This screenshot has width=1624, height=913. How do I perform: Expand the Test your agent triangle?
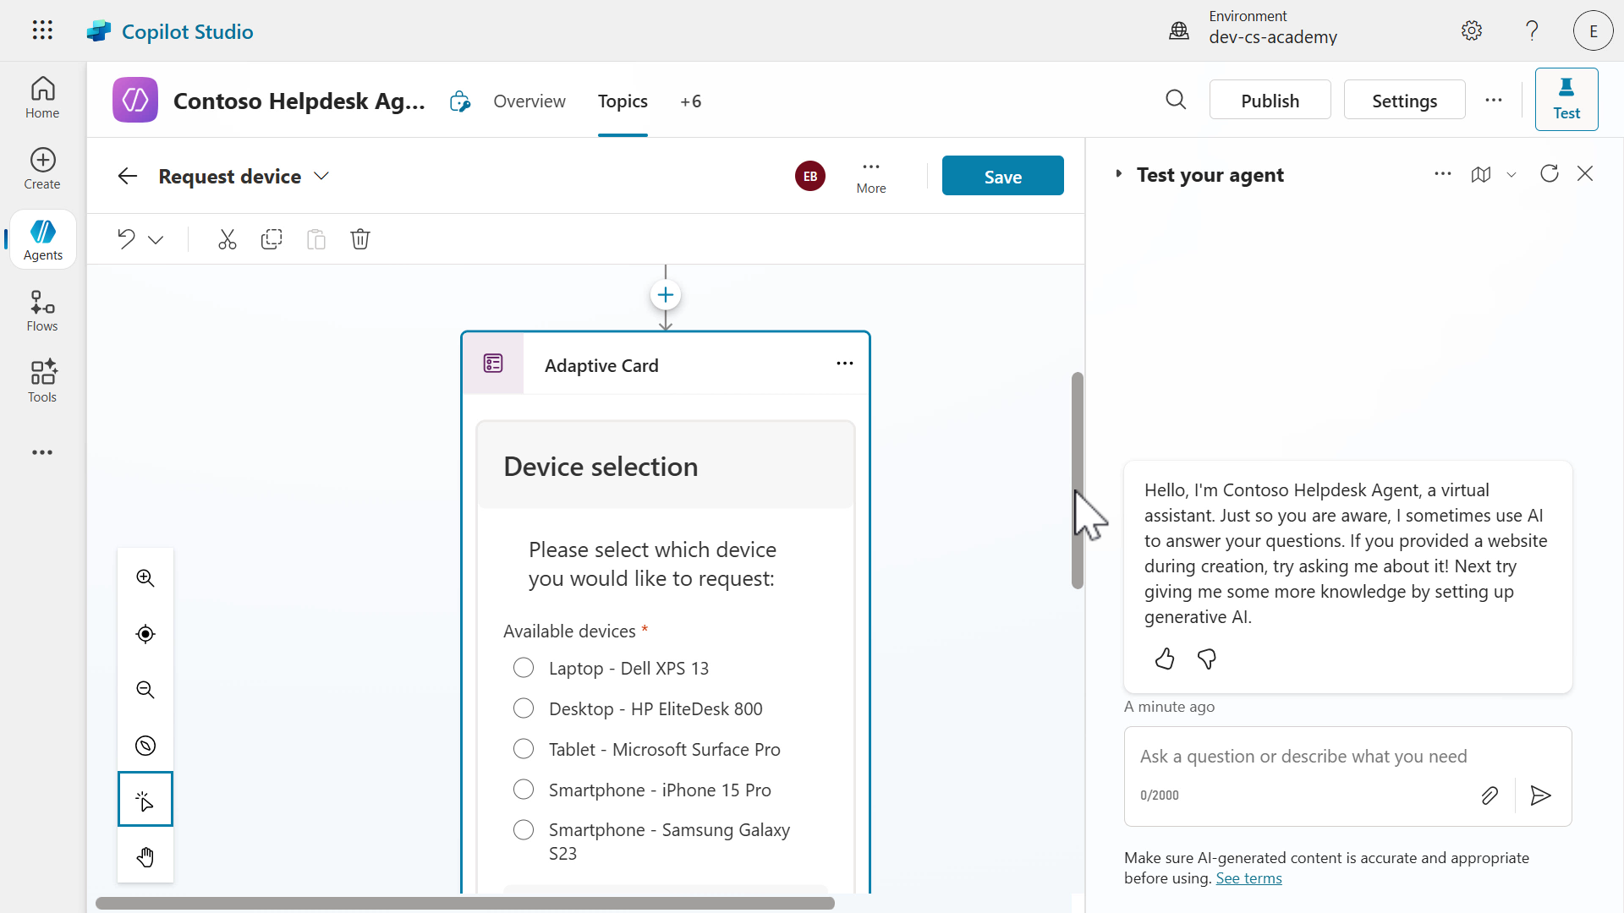1118,174
